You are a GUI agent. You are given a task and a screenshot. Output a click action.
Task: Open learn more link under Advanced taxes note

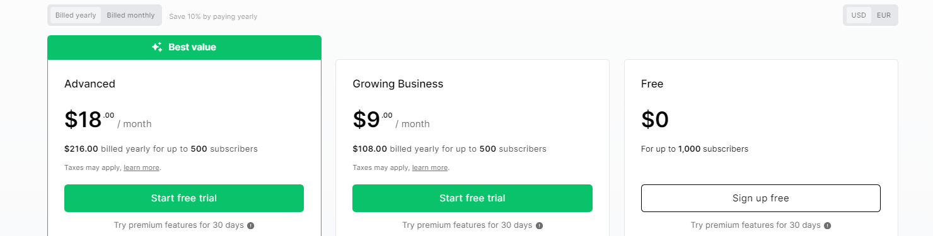[142, 168]
